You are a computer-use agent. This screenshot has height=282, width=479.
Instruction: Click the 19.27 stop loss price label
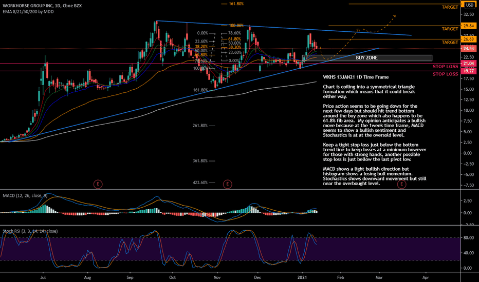468,71
